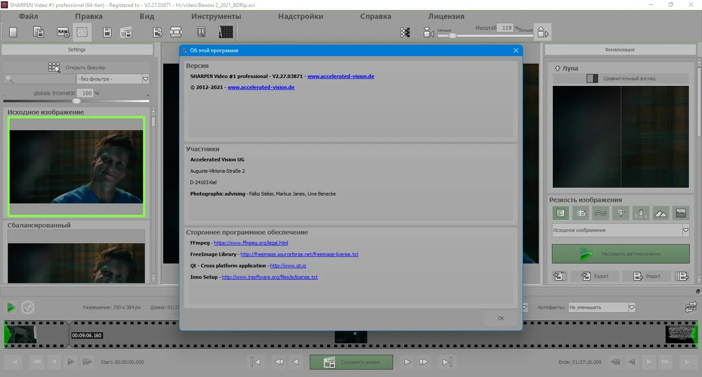Click the Финализация panel header tab
This screenshot has width=702, height=377.
tap(620, 50)
